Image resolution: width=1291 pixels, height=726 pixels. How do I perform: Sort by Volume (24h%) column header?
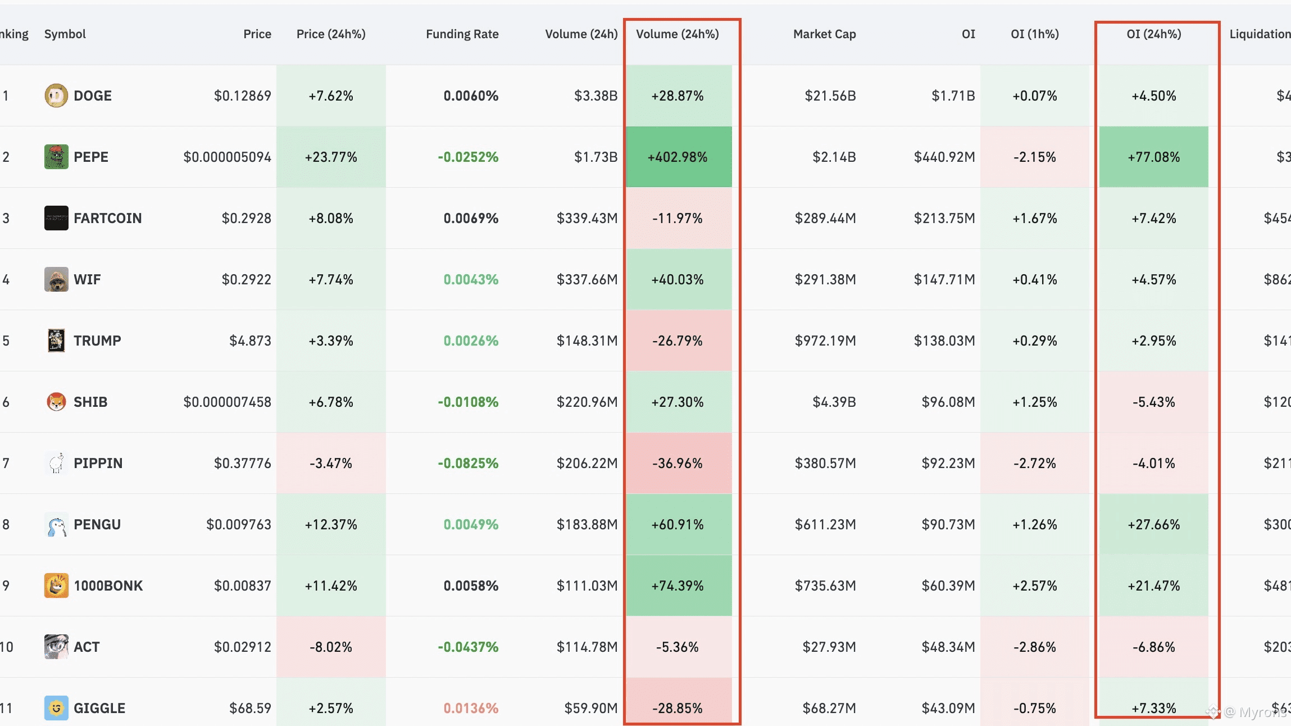[677, 34]
